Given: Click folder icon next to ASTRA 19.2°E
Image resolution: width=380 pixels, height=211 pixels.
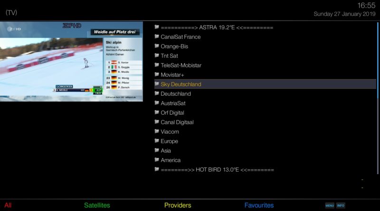Looking at the screenshot, I should pos(157,27).
